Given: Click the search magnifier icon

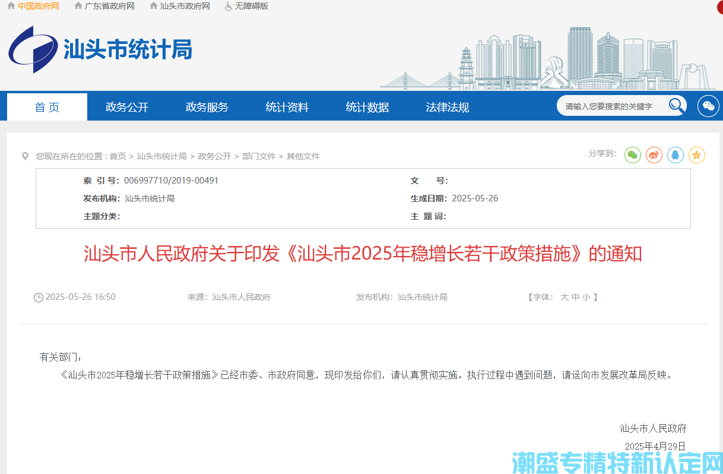Looking at the screenshot, I should click(x=676, y=106).
